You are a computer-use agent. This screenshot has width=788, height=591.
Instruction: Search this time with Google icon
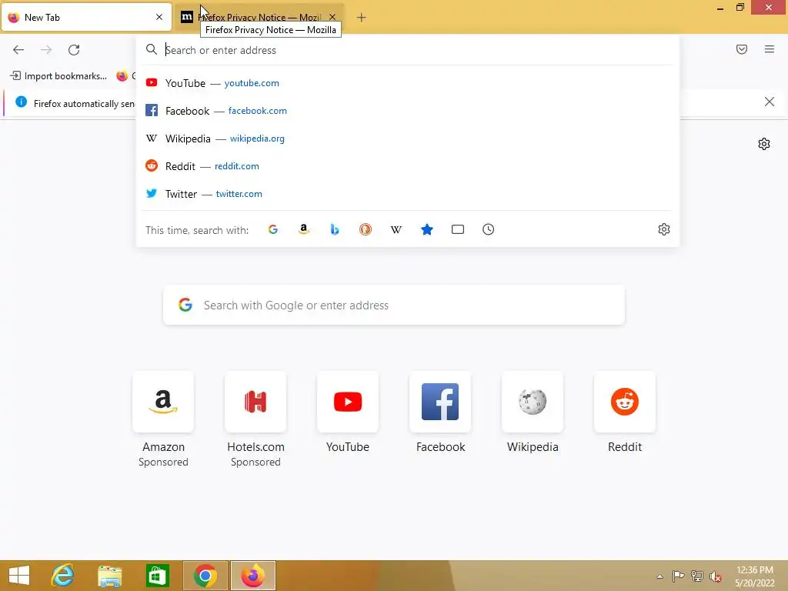(x=273, y=229)
